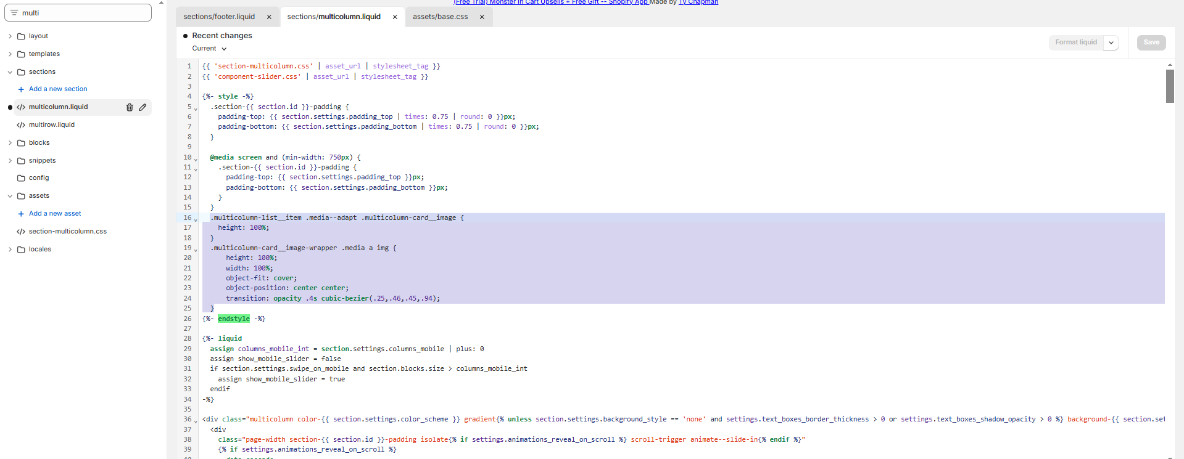Click the snippets folder icon
The width and height of the screenshot is (1184, 459).
(x=21, y=161)
